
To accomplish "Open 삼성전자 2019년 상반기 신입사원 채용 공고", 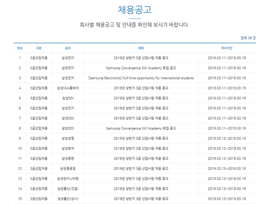I will point(141,58).
